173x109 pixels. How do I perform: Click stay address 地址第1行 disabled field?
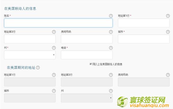(x=30, y=82)
